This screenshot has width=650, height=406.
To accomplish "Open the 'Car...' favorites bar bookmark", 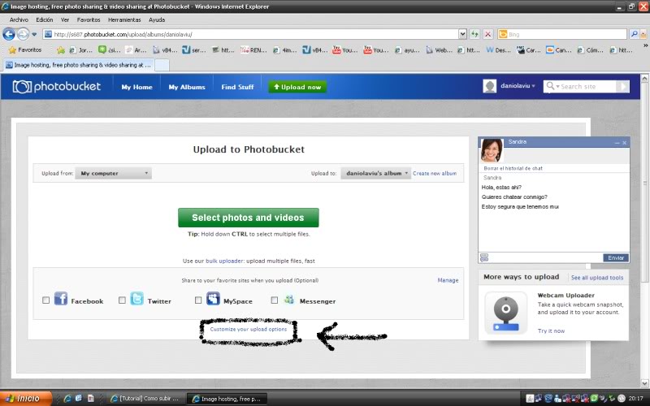I will click(529, 50).
